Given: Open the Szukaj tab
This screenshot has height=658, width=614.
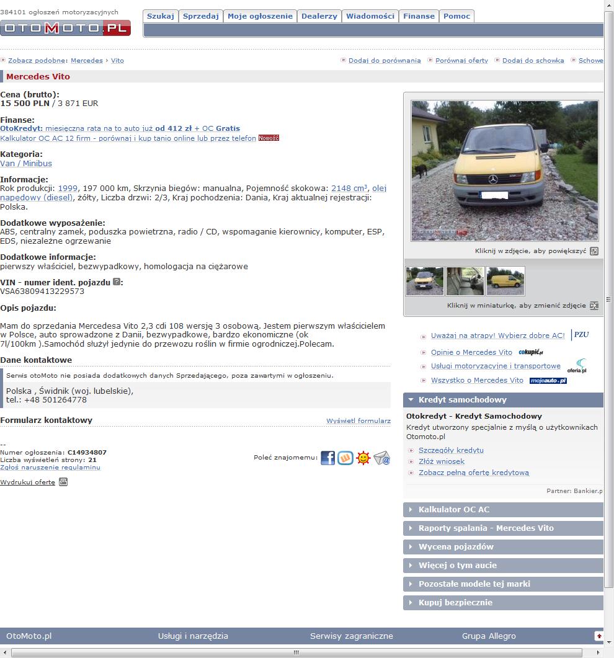Looking at the screenshot, I should click(x=160, y=16).
